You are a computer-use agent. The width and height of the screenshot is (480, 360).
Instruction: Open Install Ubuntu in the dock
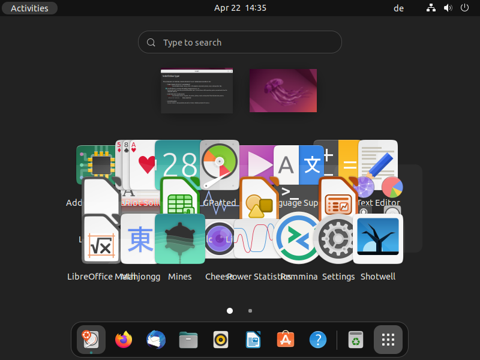pos(91,340)
